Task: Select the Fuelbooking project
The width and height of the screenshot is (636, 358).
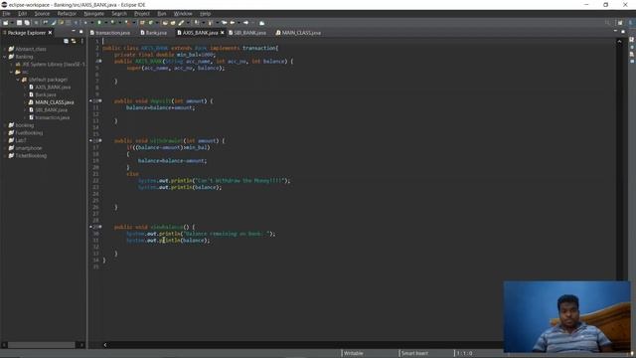Action: (x=26, y=132)
